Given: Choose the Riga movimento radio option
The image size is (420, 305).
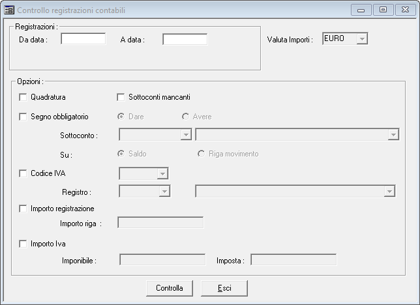Looking at the screenshot, I should point(201,154).
